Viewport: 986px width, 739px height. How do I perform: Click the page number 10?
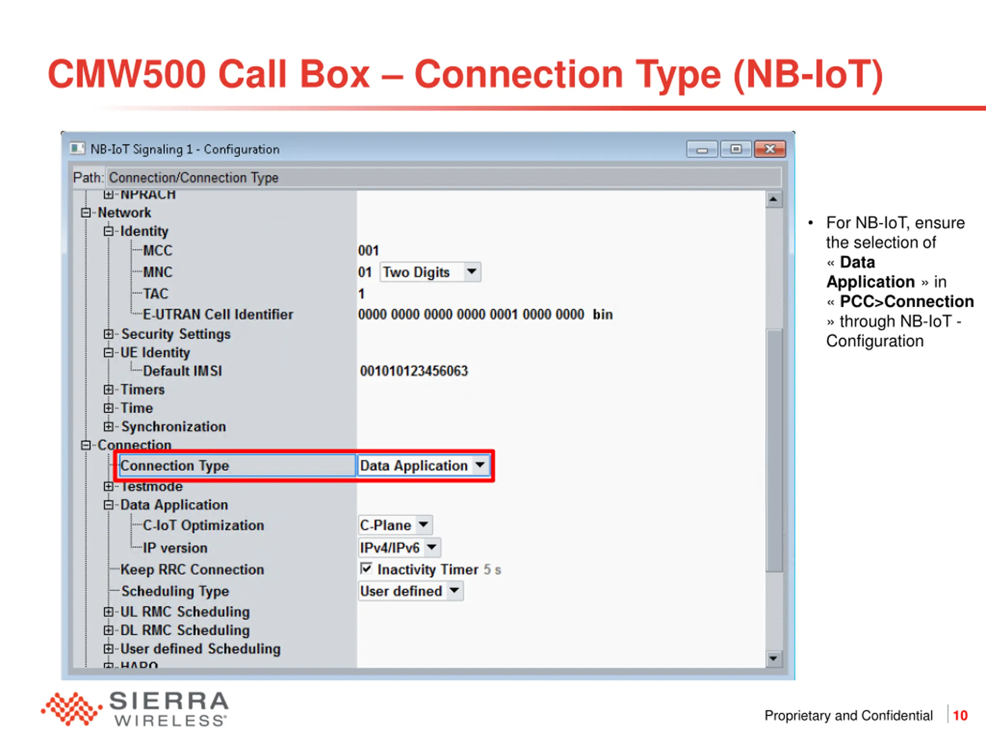tap(960, 716)
